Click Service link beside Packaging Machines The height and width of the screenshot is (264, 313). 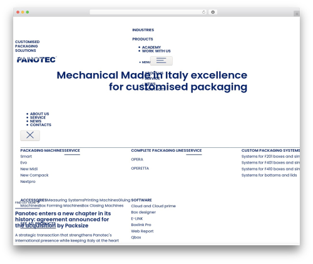pyautogui.click(x=72, y=150)
